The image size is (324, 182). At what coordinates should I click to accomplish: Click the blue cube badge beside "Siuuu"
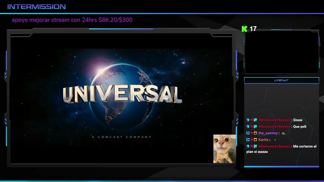[x=248, y=120]
